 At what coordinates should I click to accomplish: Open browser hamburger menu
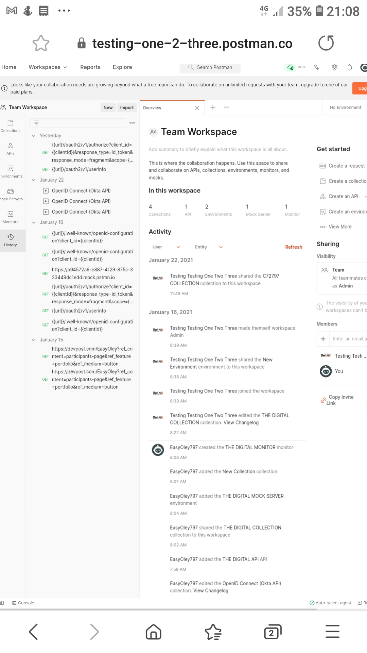(x=332, y=632)
